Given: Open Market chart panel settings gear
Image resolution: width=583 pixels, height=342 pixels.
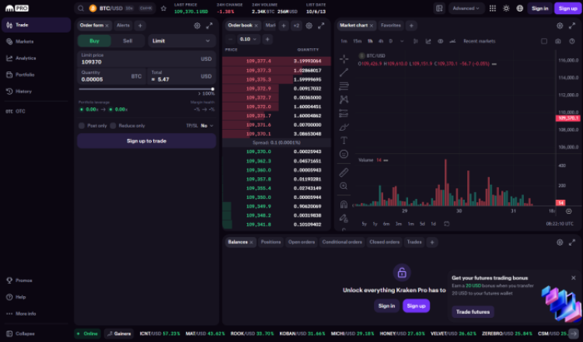Looking at the screenshot, I should click(x=560, y=26).
